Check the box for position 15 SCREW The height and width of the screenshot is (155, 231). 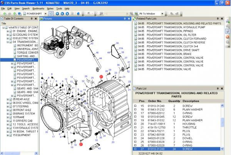pyautogui.click(x=135, y=106)
